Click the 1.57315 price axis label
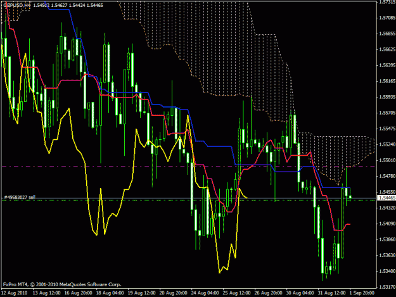This screenshot has width=396, height=297. [387, 2]
